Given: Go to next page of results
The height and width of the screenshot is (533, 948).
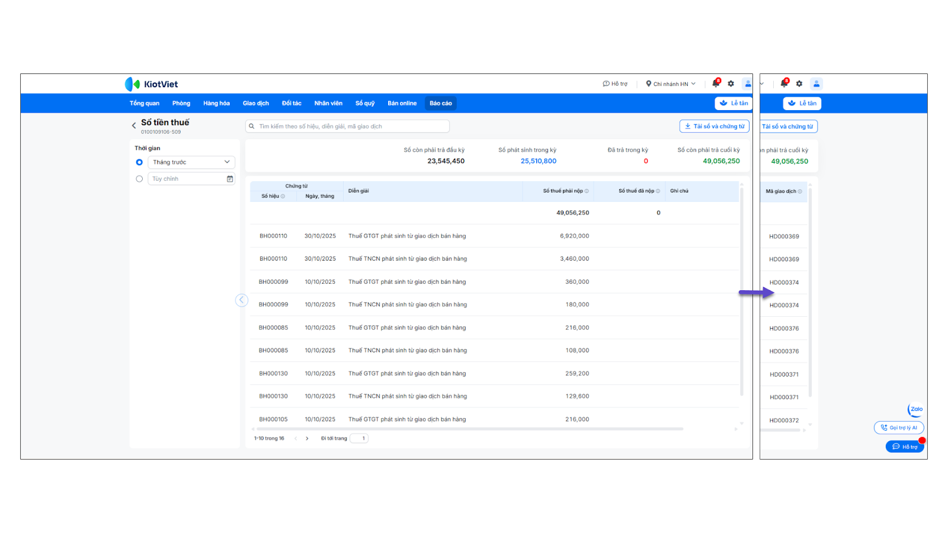Looking at the screenshot, I should click(x=307, y=439).
